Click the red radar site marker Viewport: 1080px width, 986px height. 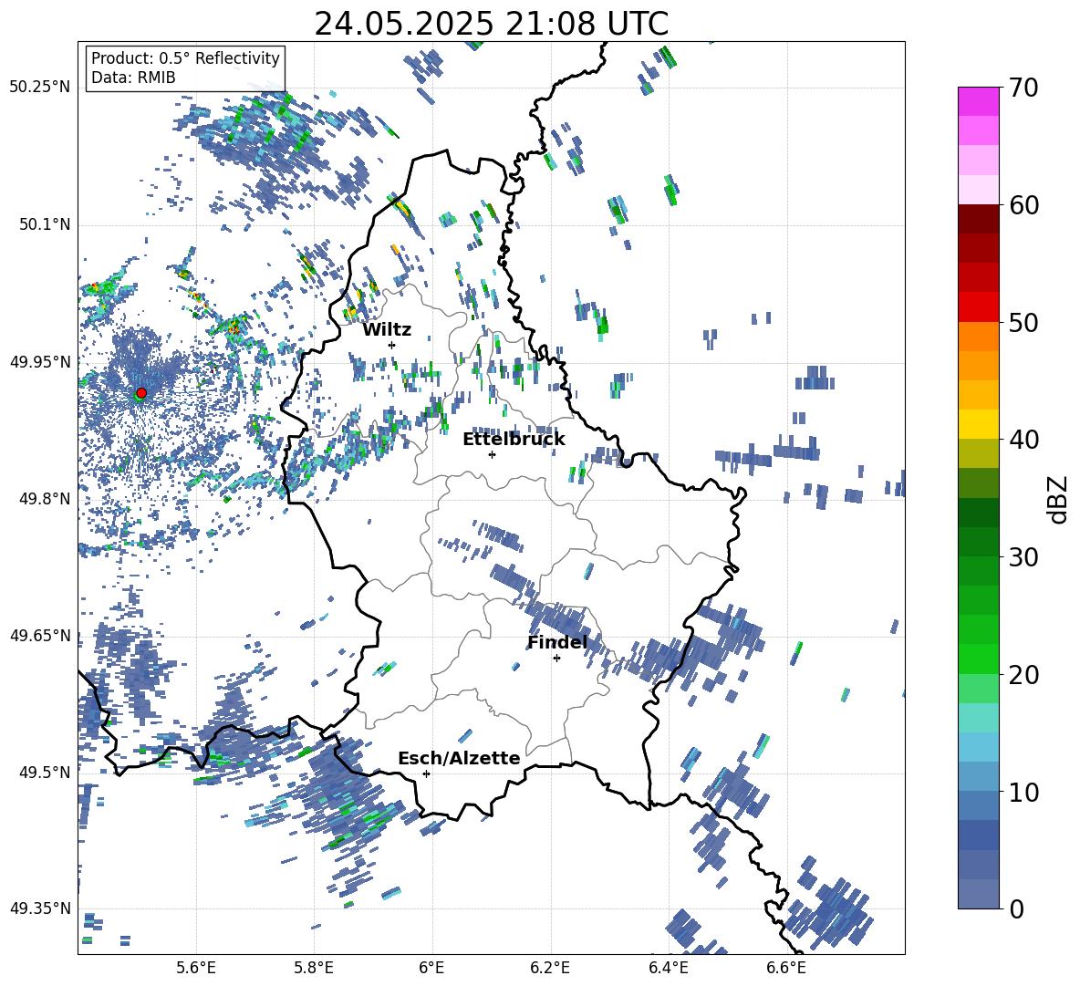141,392
